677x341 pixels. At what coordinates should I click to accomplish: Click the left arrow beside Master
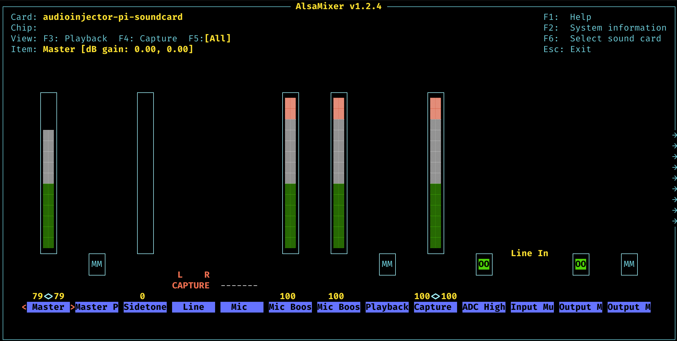[24, 307]
